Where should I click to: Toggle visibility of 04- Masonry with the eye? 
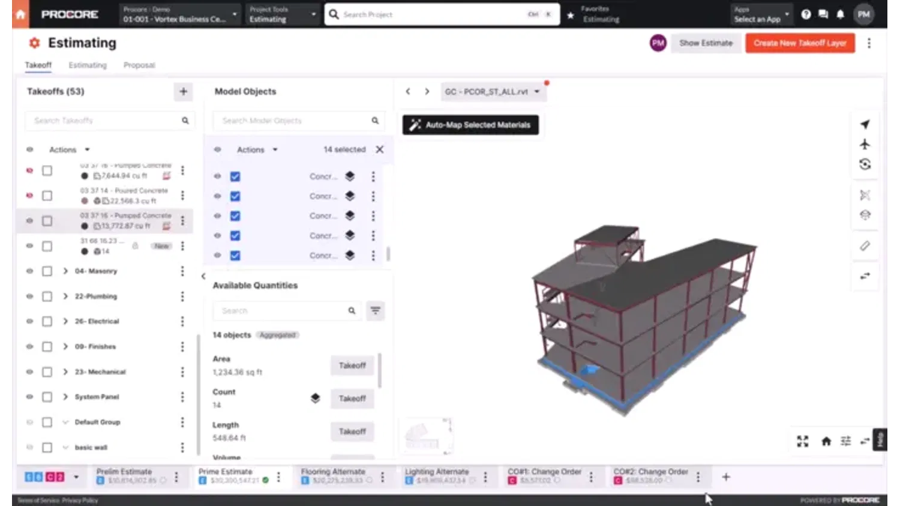[29, 271]
